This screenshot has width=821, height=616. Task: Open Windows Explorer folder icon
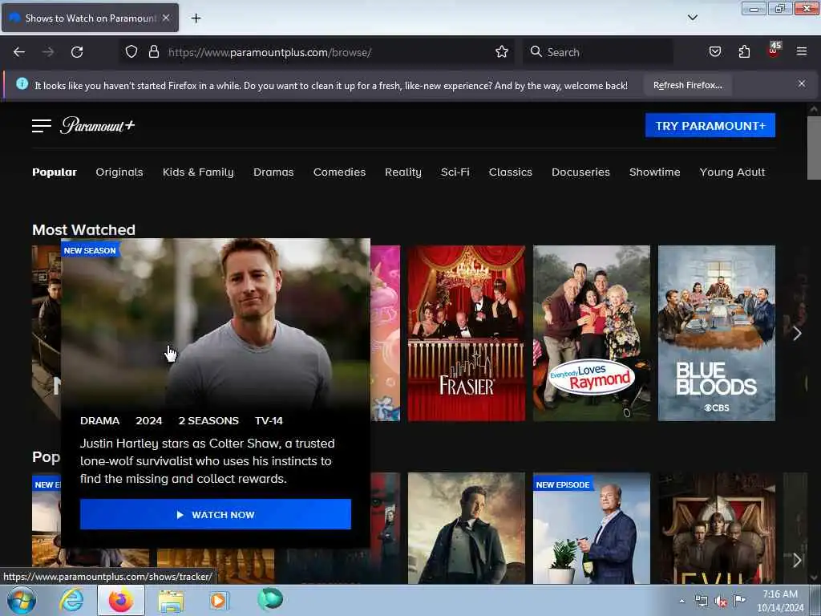[x=171, y=601]
